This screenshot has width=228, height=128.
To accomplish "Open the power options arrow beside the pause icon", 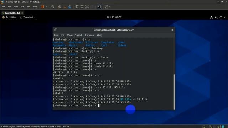I will tap(46, 7).
